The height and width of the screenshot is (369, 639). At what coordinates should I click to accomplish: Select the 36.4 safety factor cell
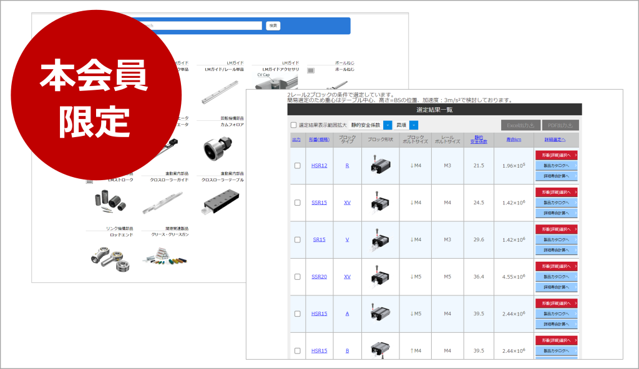(479, 277)
